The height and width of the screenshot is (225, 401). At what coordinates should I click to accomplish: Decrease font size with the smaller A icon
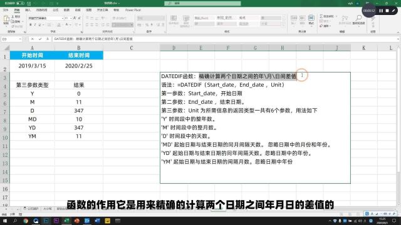coord(80,18)
